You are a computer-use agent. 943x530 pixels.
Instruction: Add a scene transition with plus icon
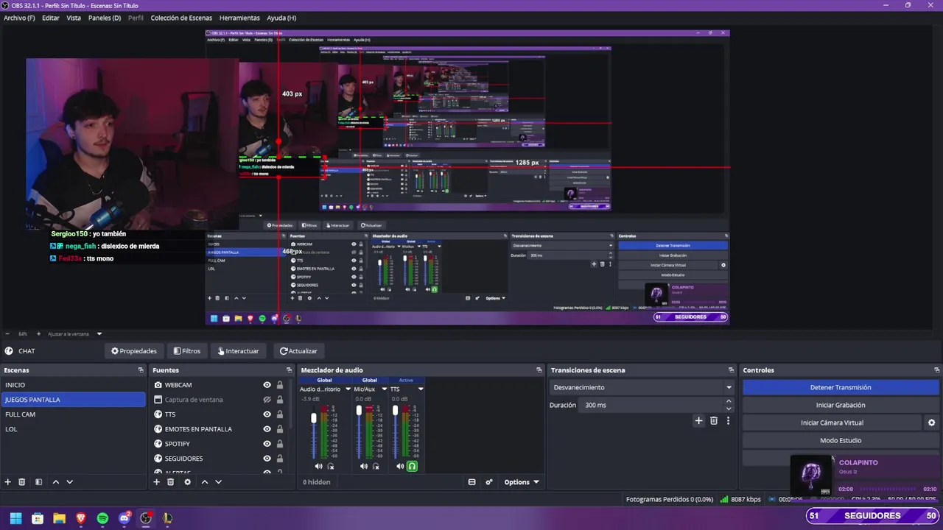tap(698, 420)
